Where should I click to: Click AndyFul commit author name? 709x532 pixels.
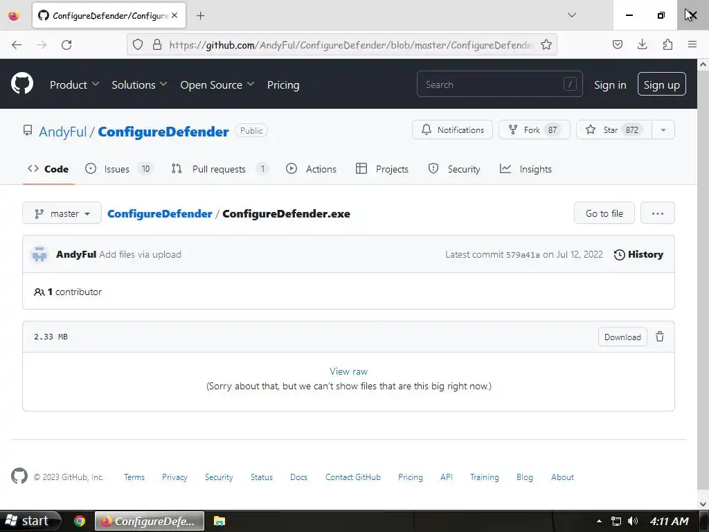pyautogui.click(x=76, y=254)
